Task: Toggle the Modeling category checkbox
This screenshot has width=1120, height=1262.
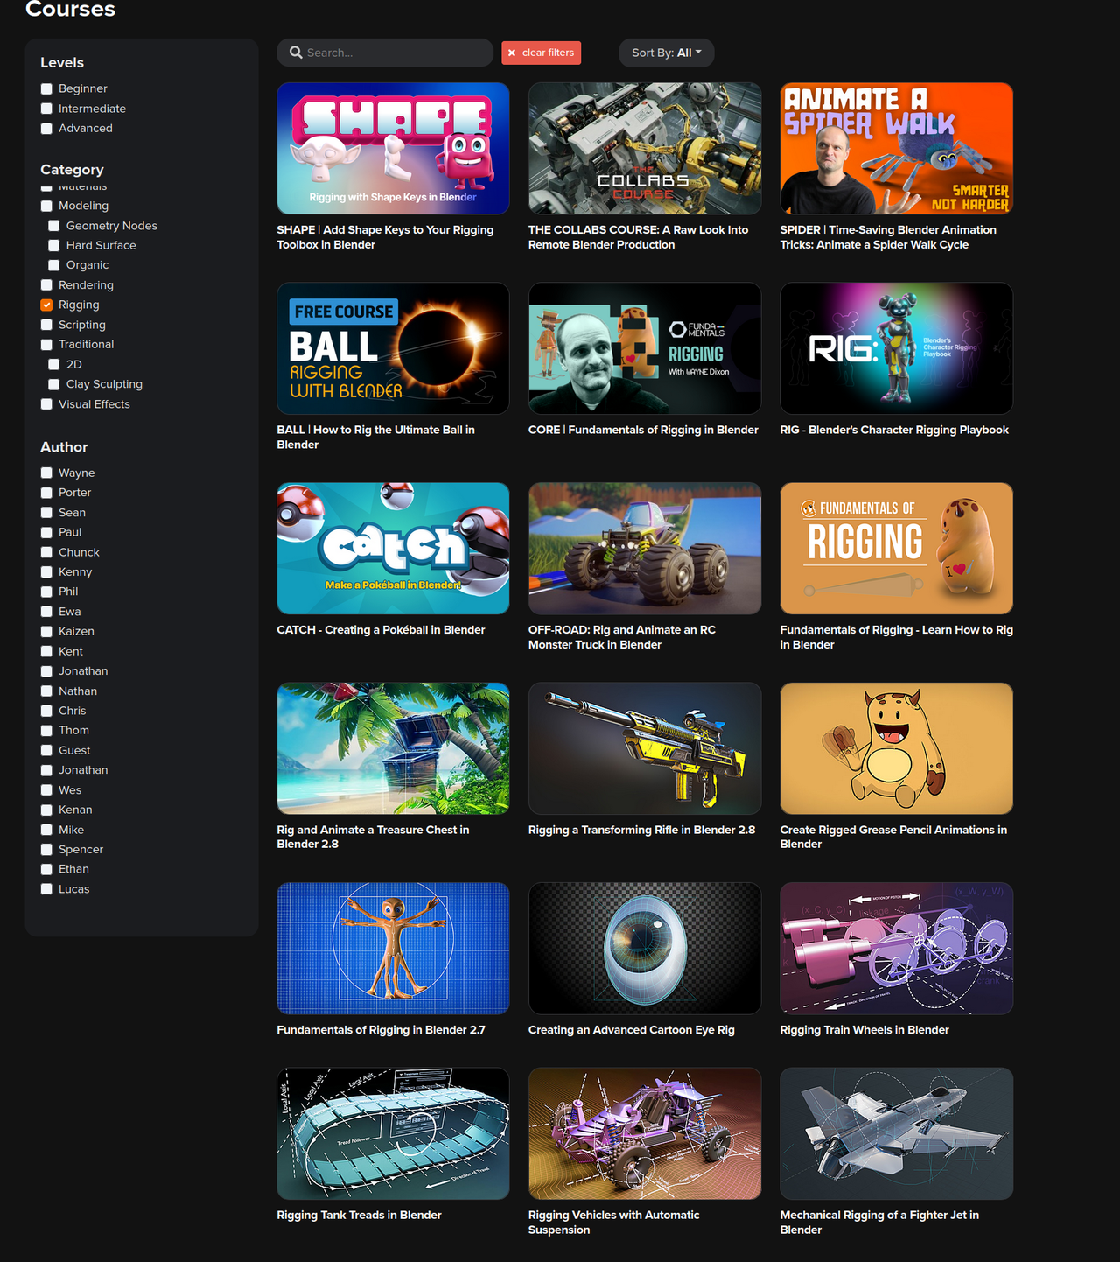Action: pyautogui.click(x=46, y=207)
